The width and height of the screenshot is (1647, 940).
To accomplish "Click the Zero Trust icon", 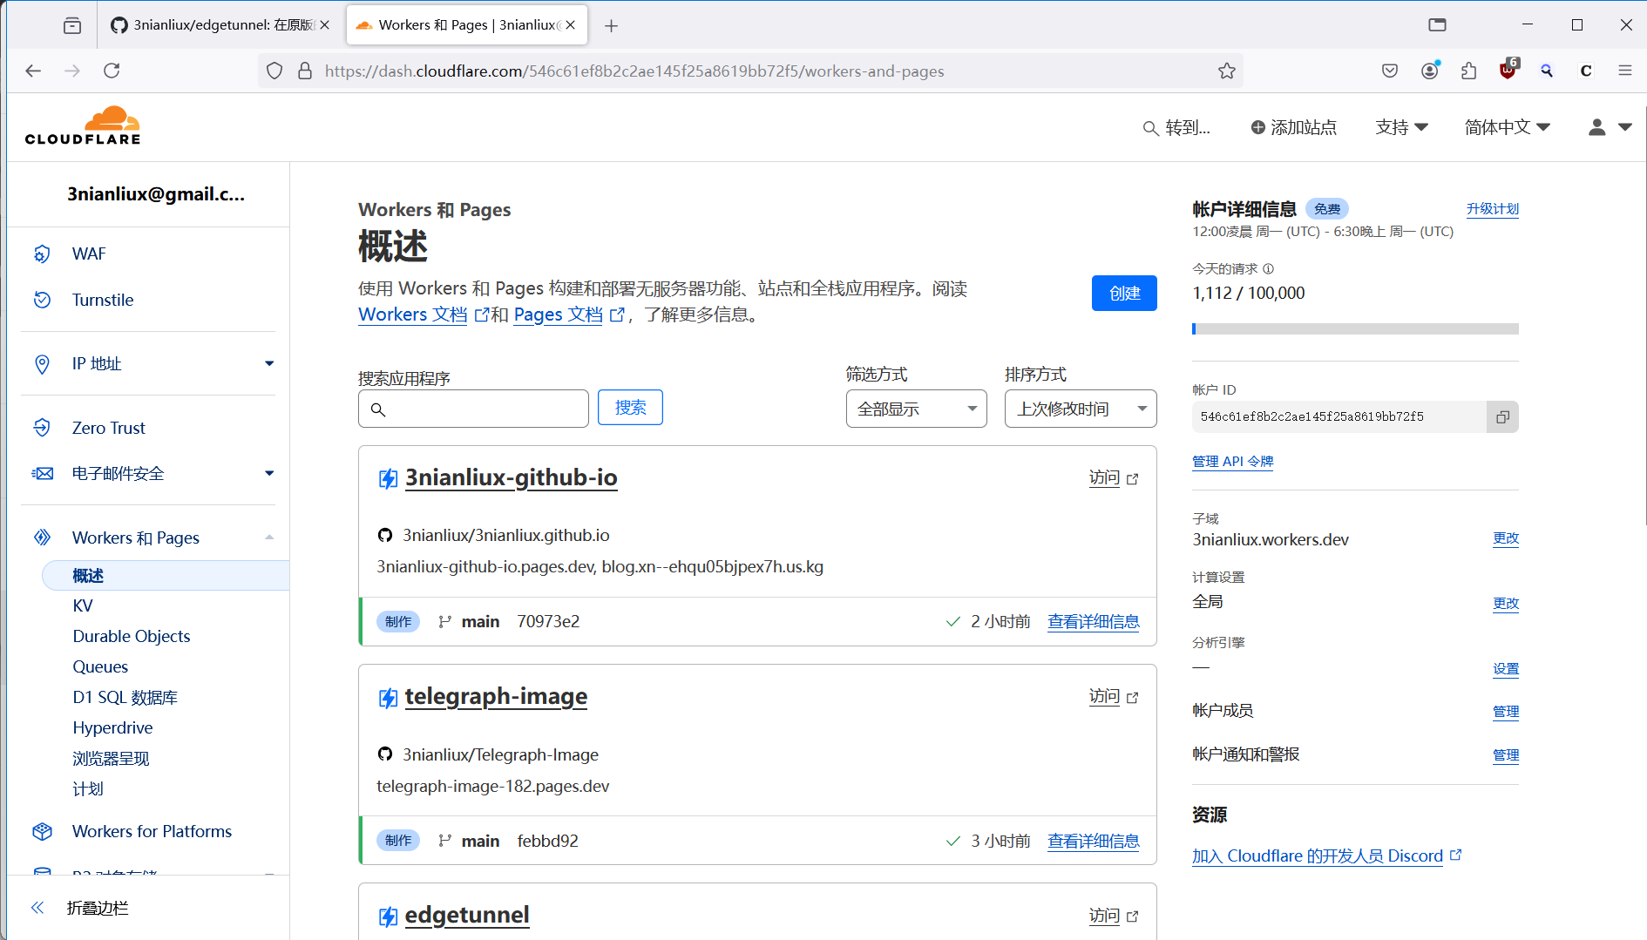I will pos(42,428).
